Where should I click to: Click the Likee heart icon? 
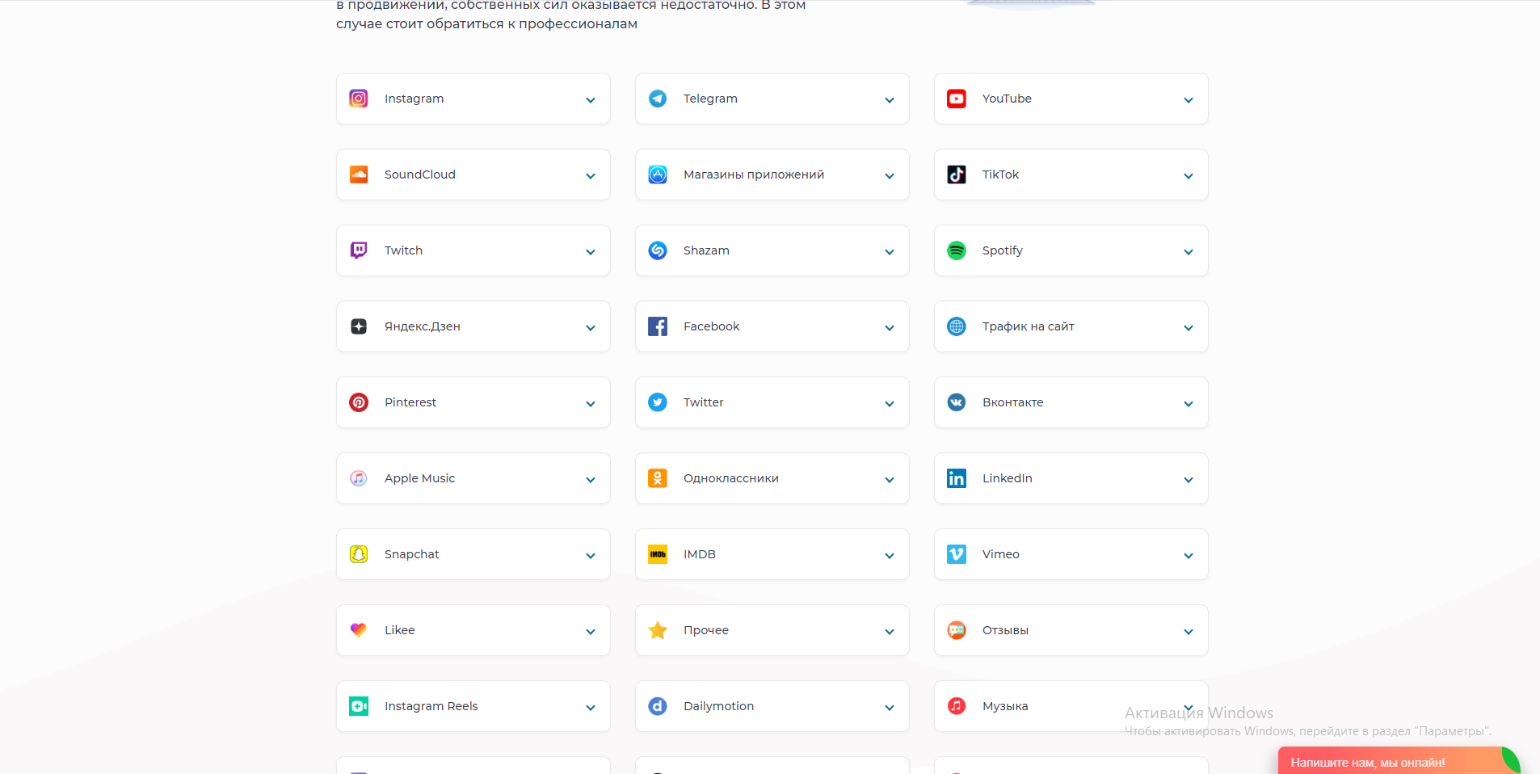(x=359, y=630)
